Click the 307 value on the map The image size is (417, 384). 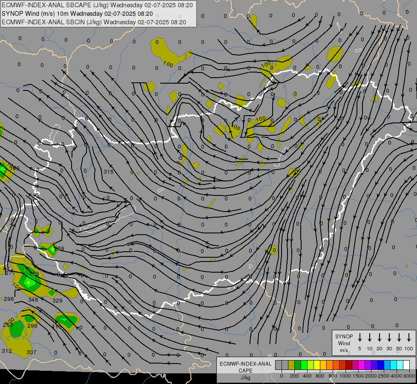(x=32, y=352)
